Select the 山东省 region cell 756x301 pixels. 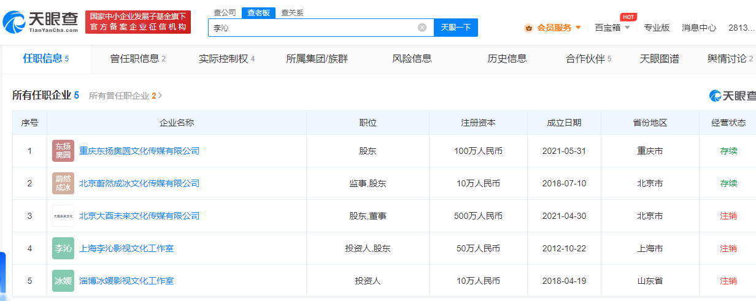(650, 281)
